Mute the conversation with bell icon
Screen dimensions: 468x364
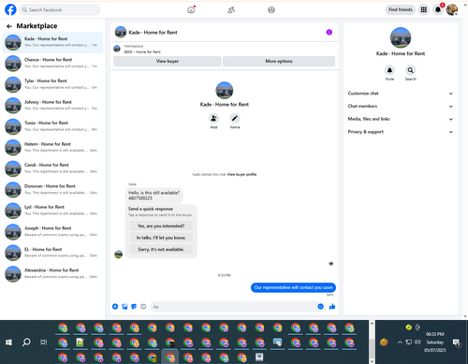(389, 70)
